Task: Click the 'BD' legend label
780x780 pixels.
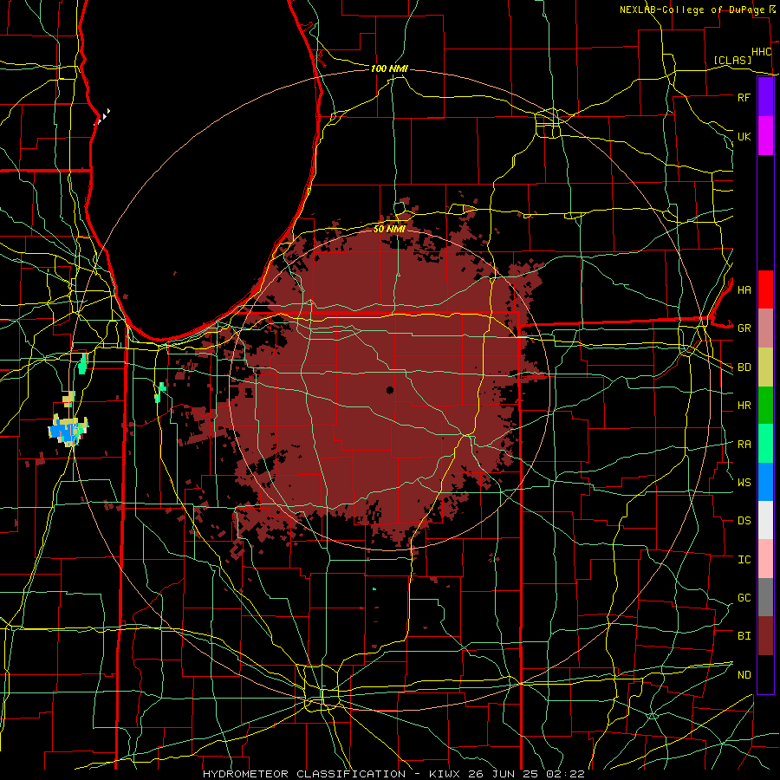Action: [744, 367]
